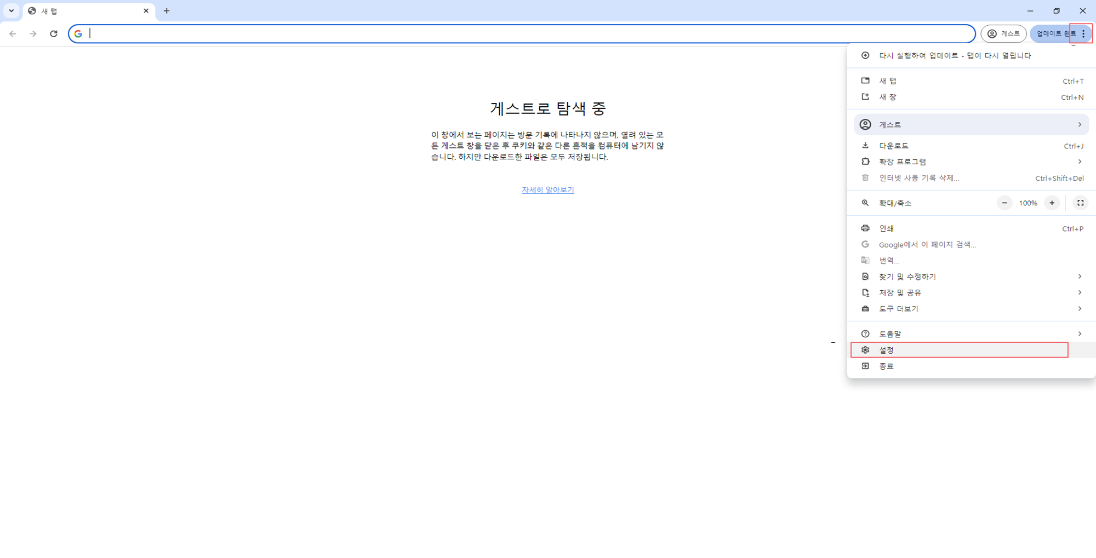This screenshot has width=1096, height=558.
Task: Zoom out with the minus button
Action: (1004, 203)
